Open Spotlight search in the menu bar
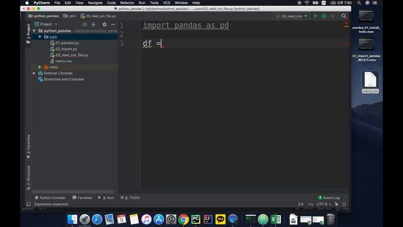The height and width of the screenshot is (227, 403). click(359, 3)
